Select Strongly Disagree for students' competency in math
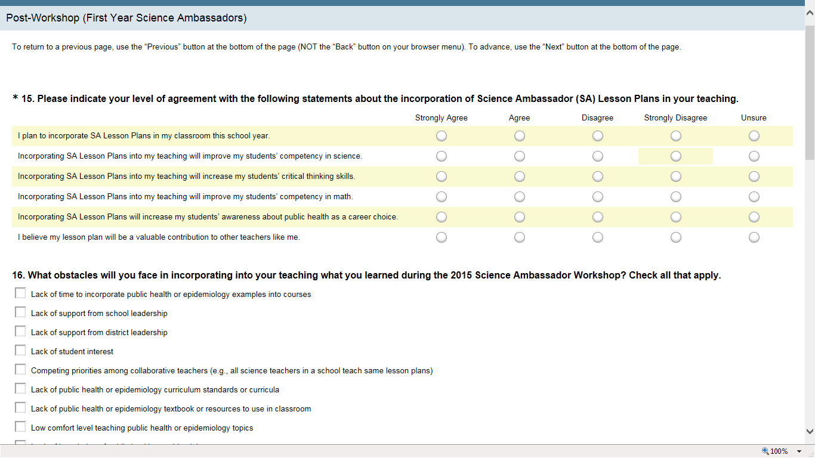This screenshot has width=815, height=458. pos(676,197)
